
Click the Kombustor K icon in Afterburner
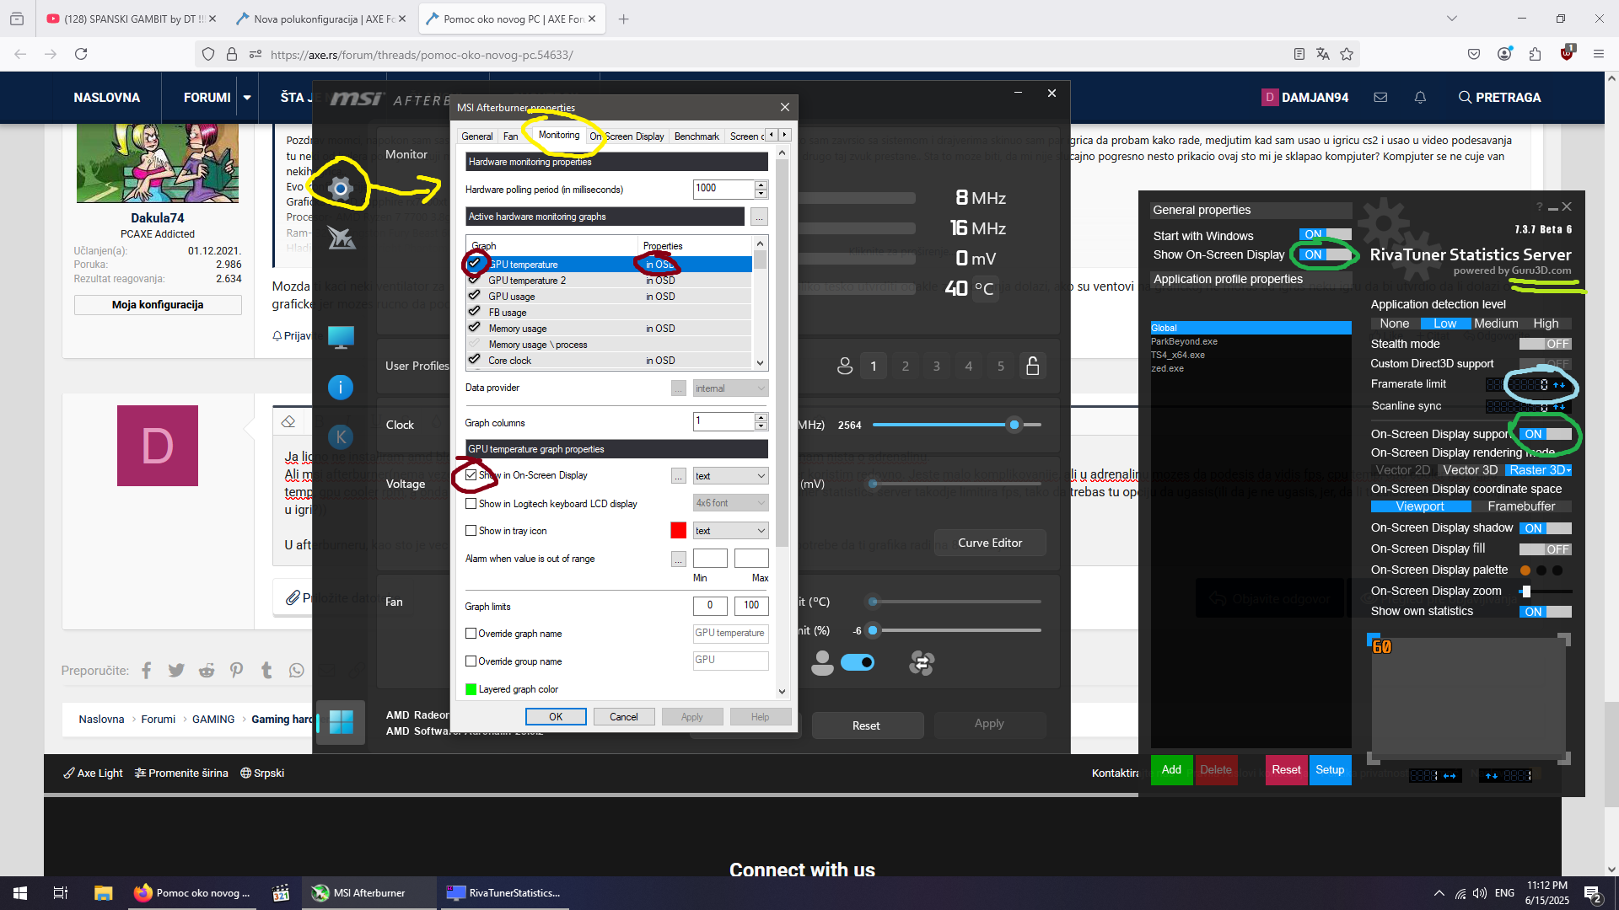tap(341, 436)
